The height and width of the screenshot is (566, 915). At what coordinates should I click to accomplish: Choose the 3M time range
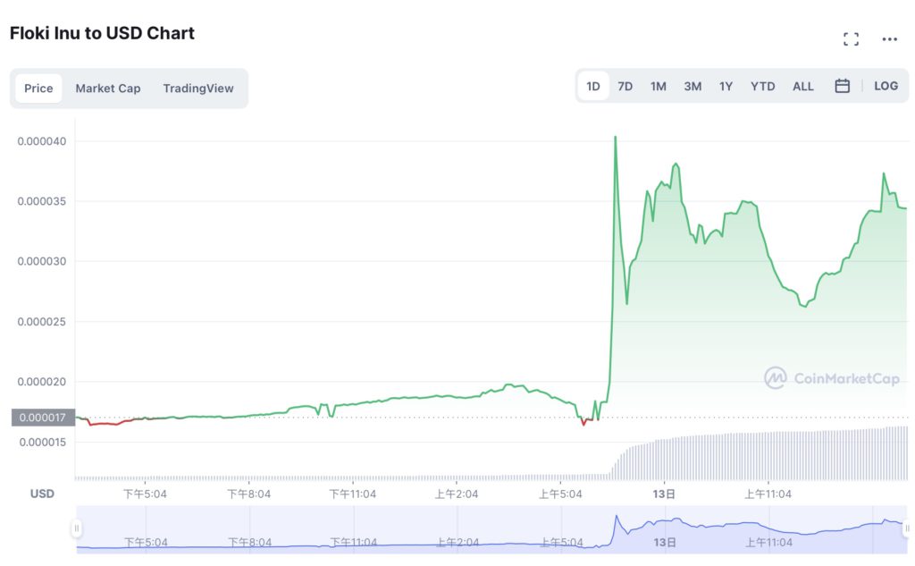click(693, 87)
